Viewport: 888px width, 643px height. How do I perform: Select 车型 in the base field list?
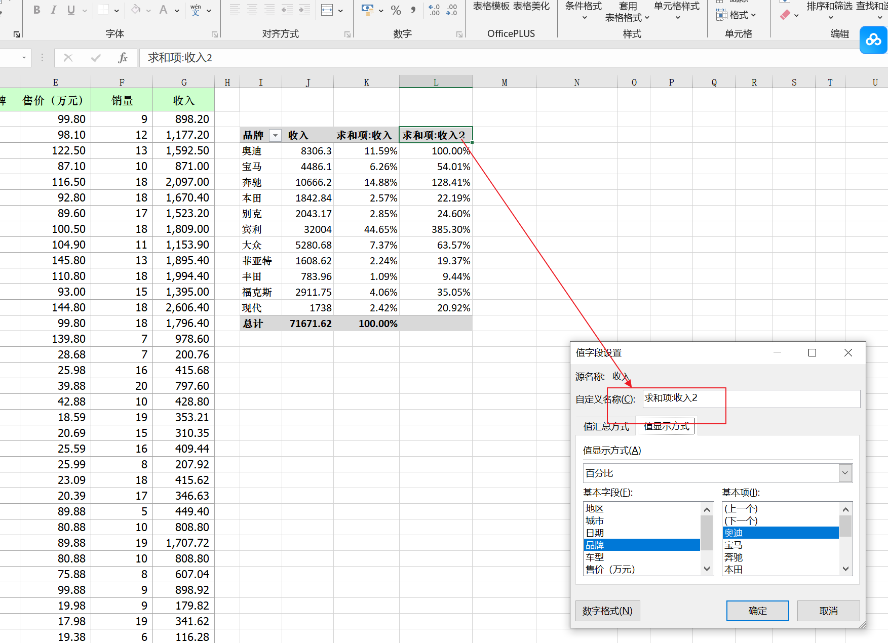click(642, 557)
